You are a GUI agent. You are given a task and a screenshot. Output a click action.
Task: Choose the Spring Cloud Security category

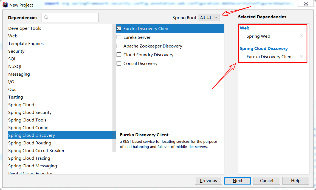coord(60,112)
